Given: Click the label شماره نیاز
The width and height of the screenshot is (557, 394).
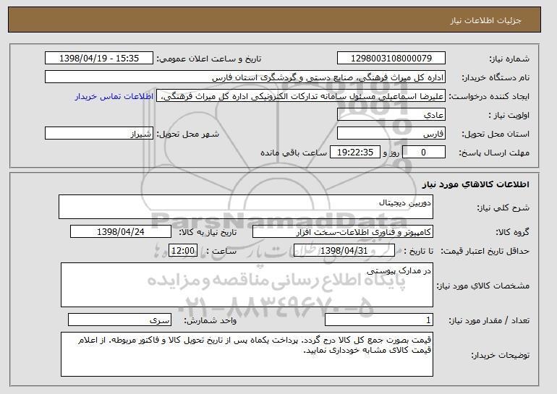Looking at the screenshot, I should tap(509, 59).
